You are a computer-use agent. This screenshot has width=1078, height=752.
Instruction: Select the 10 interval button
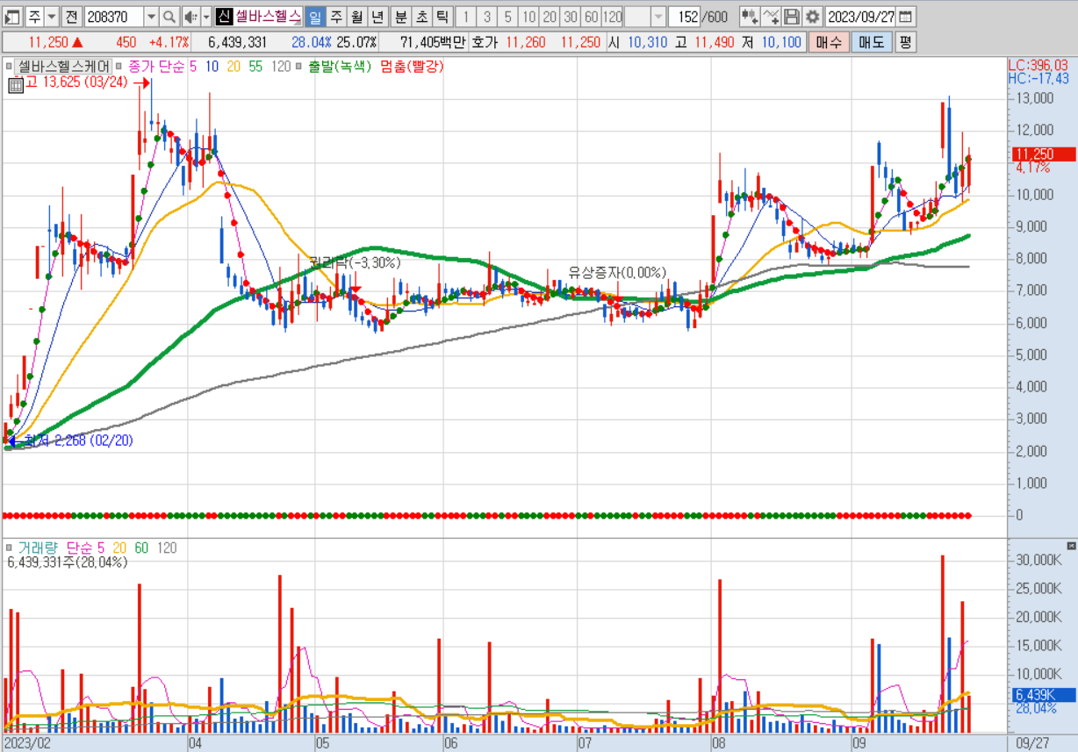528,17
